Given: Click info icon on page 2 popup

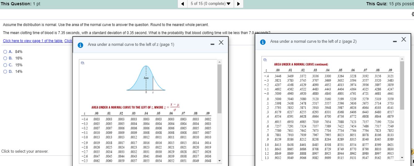Looking at the screenshot, I should tap(263, 41).
